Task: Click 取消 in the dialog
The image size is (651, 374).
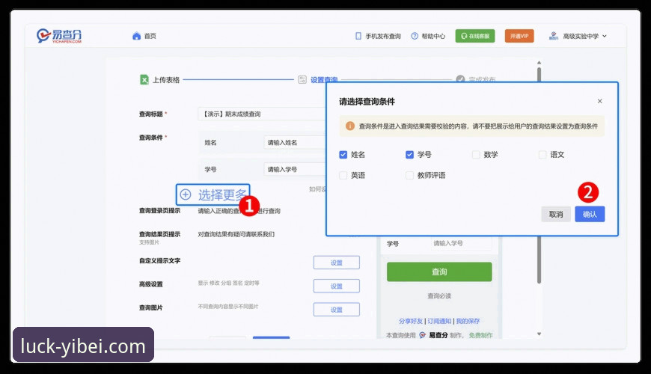Action: (556, 214)
